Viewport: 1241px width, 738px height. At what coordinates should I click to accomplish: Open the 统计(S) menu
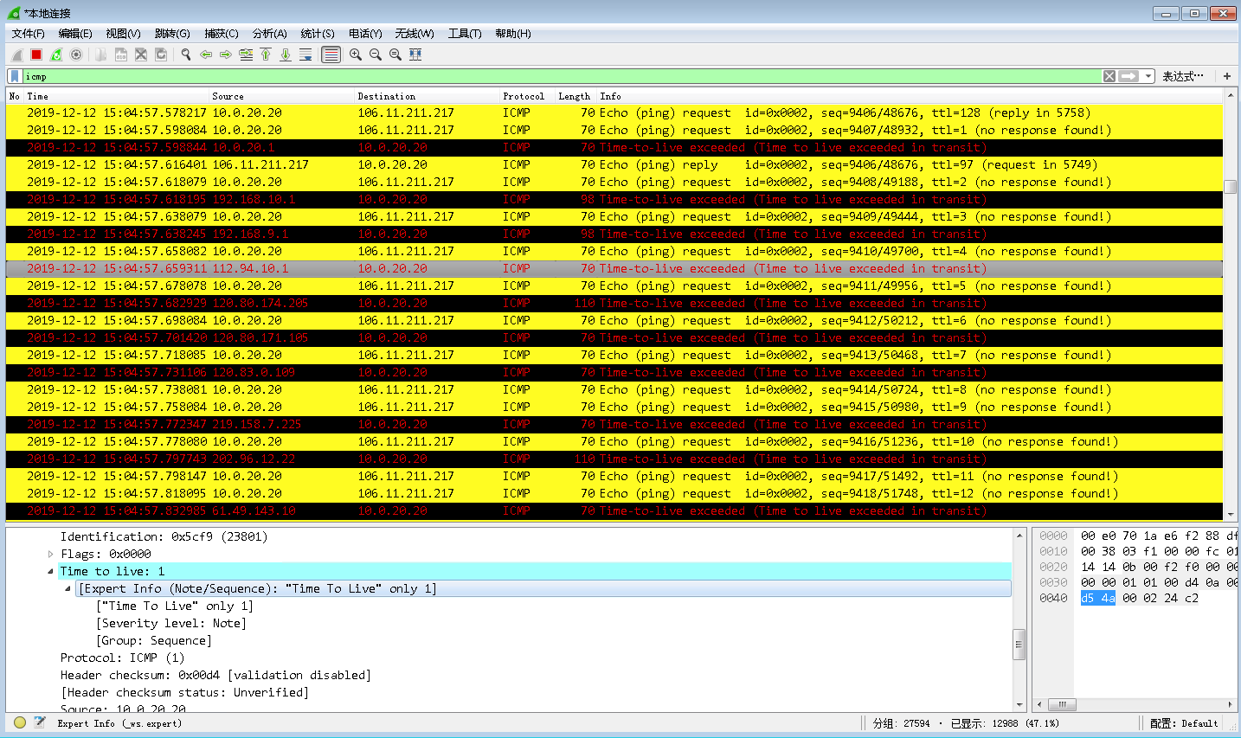coord(317,34)
